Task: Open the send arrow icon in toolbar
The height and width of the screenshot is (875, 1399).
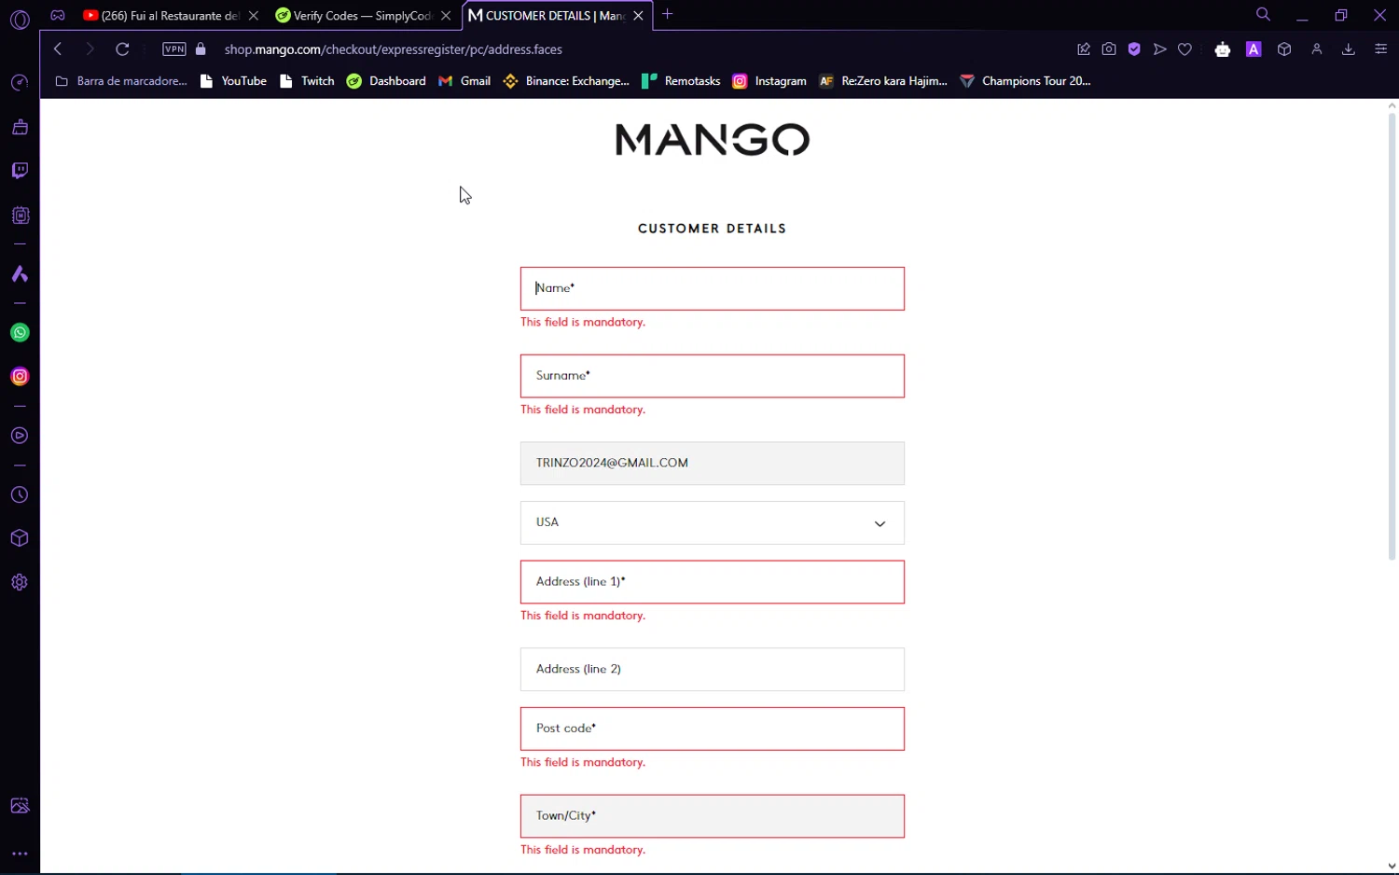Action: point(1159,49)
